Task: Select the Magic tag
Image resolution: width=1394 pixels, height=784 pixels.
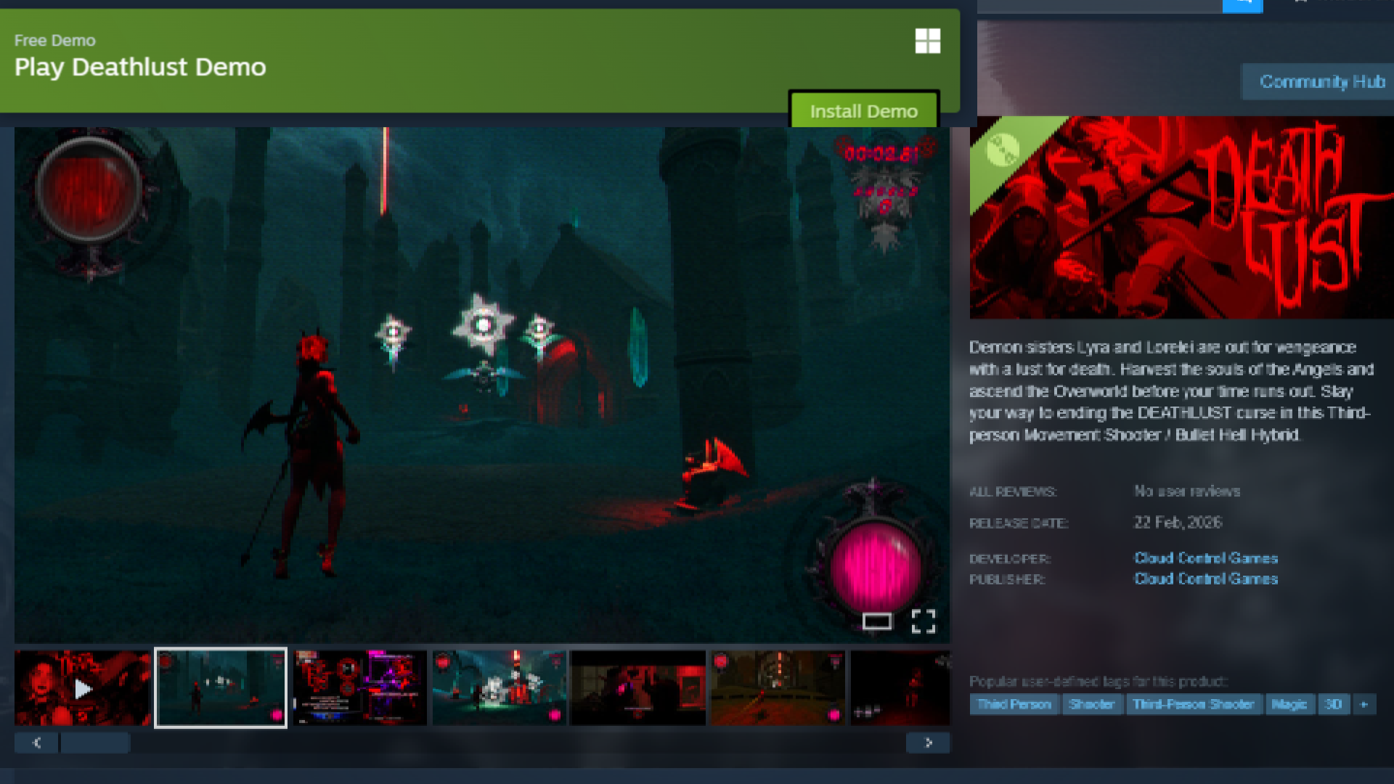Action: 1289,704
